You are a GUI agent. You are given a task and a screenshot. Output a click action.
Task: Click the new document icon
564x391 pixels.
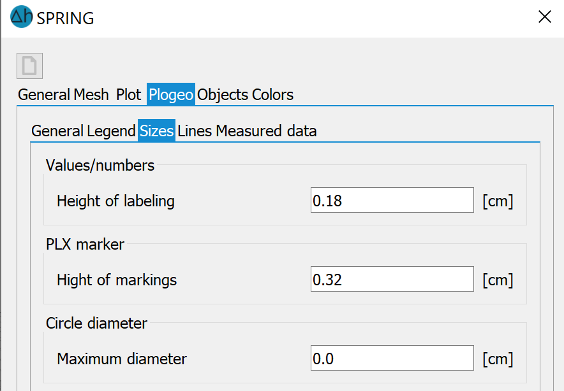click(29, 66)
